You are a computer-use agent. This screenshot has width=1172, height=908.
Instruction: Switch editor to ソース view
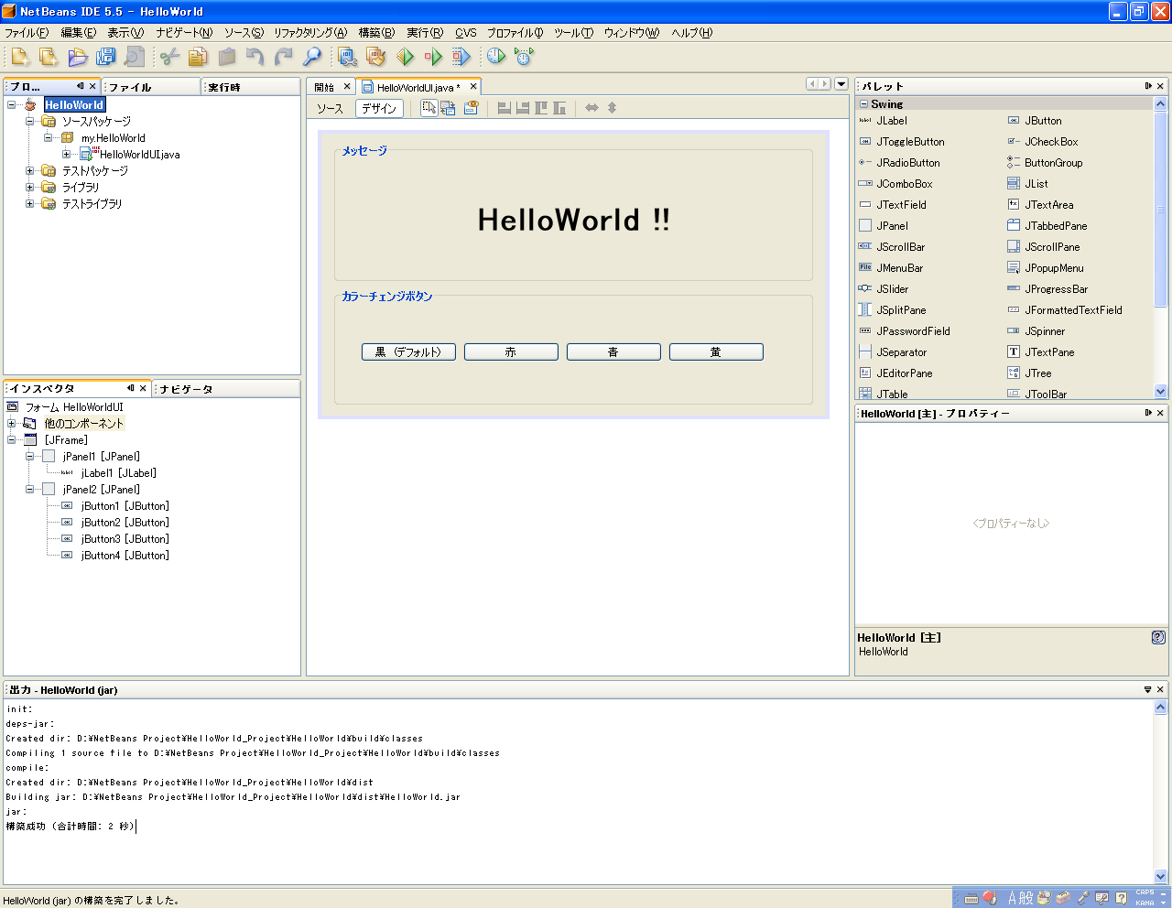click(330, 108)
